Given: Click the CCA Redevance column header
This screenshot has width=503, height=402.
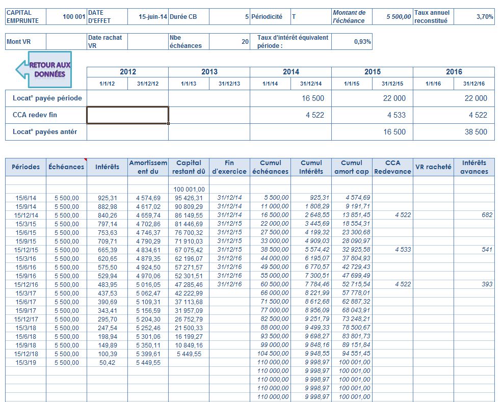Looking at the screenshot, I should (392, 167).
